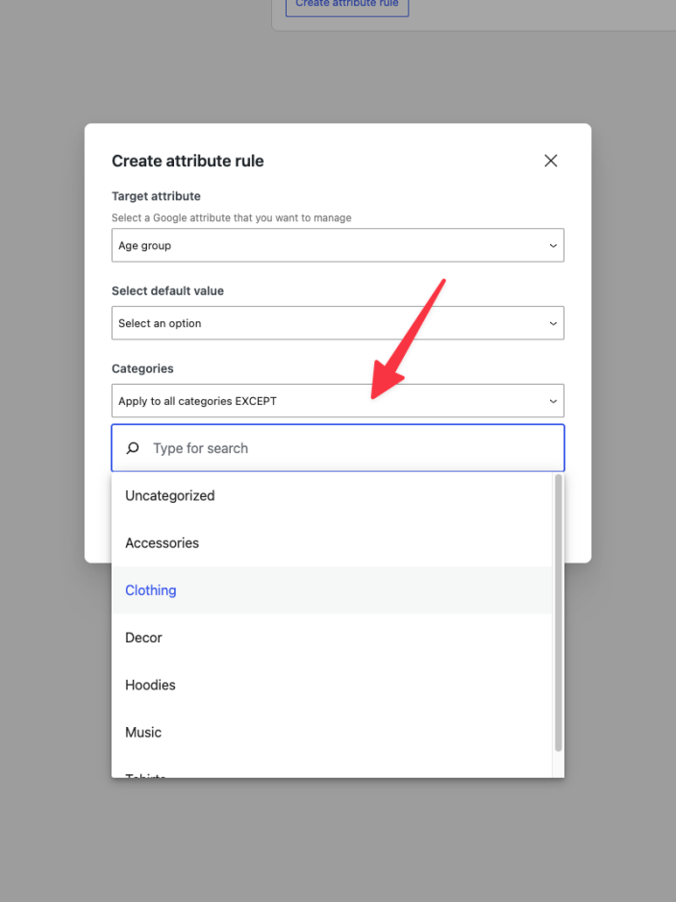Close the Create attribute rule dialog
This screenshot has width=676, height=902.
click(551, 161)
